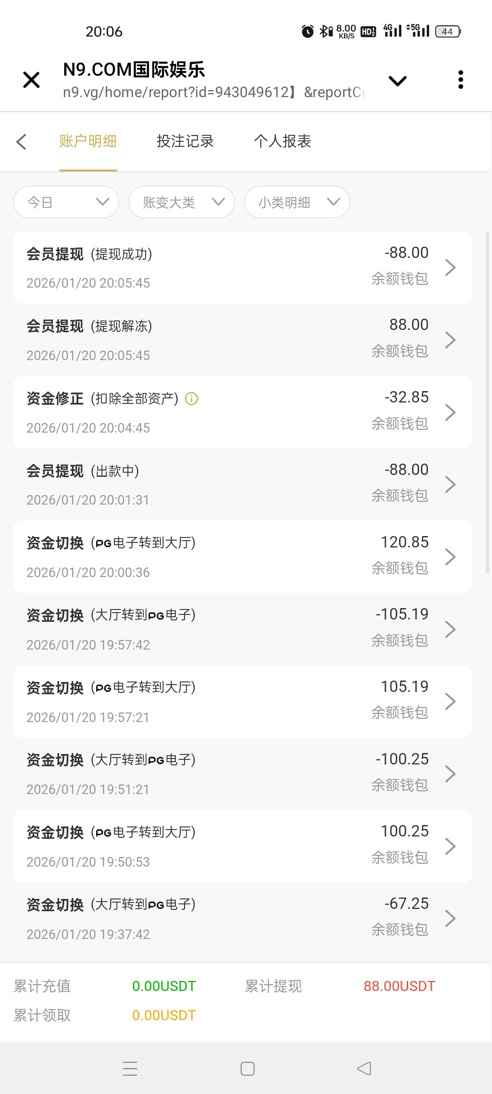Image resolution: width=492 pixels, height=1094 pixels.
Task: Select the 账户明细 tab
Action: coord(88,141)
